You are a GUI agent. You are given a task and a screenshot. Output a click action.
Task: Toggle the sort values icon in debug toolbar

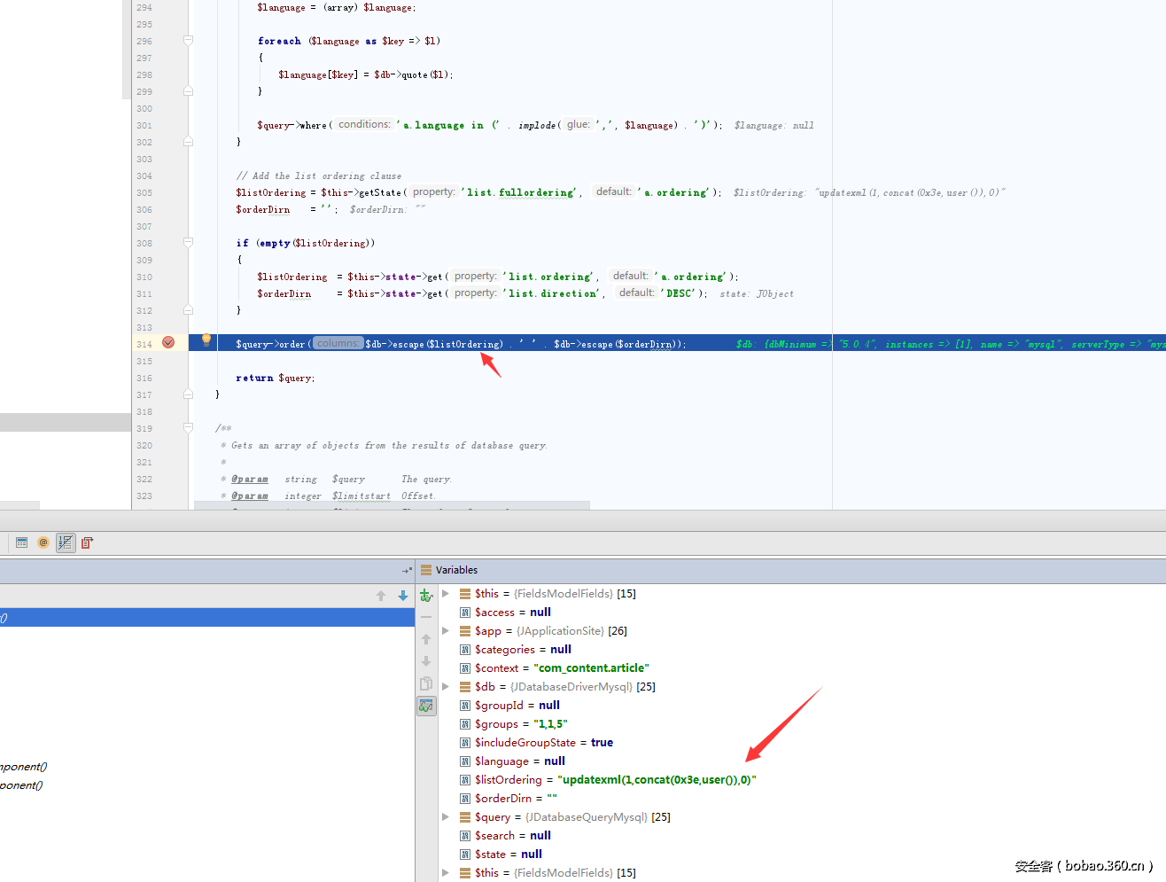66,542
